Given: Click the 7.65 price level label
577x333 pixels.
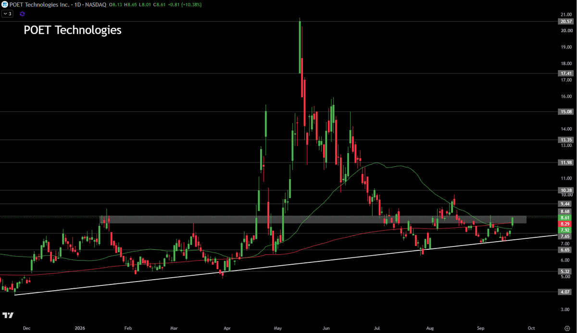Looking at the screenshot, I should 565,236.
